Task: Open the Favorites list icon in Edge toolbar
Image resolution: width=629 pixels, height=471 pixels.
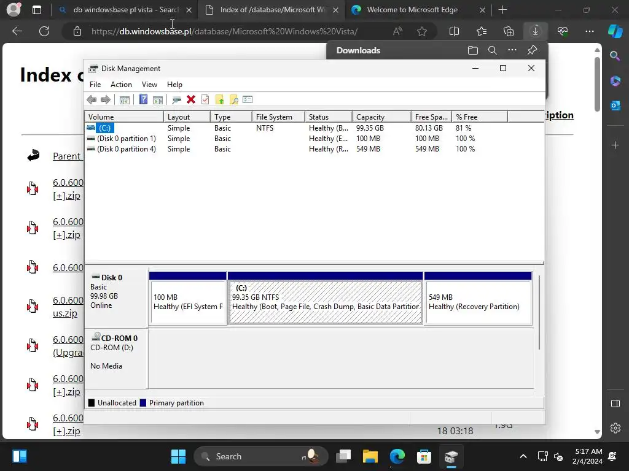Action: coord(482,31)
